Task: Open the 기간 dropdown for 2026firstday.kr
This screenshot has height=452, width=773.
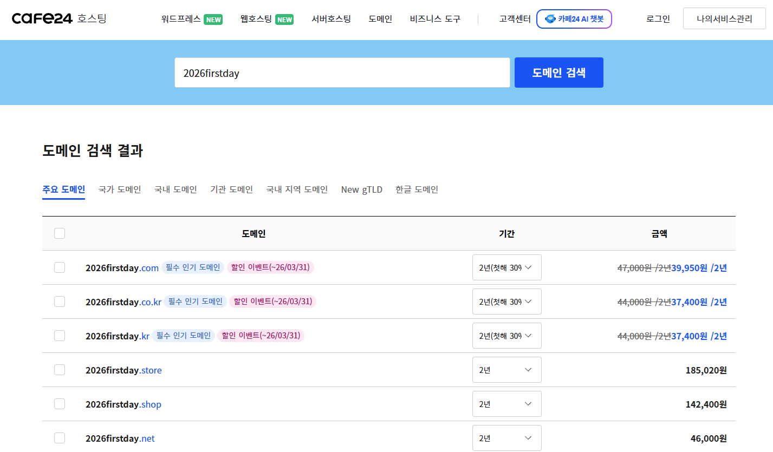Action: [506, 336]
